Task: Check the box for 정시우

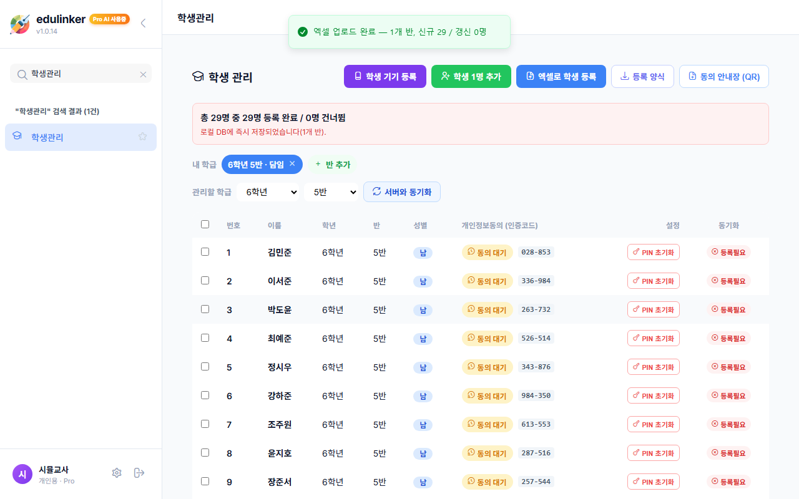Action: point(205,367)
